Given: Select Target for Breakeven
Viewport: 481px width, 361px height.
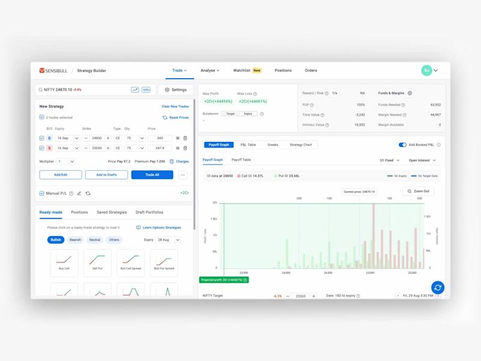Looking at the screenshot, I should (x=230, y=114).
